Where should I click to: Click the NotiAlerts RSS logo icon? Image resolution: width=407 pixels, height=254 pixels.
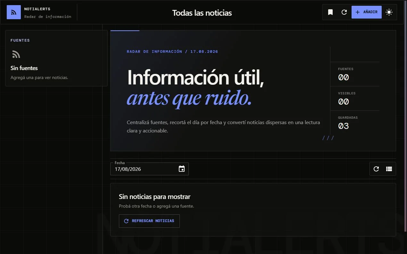point(14,12)
